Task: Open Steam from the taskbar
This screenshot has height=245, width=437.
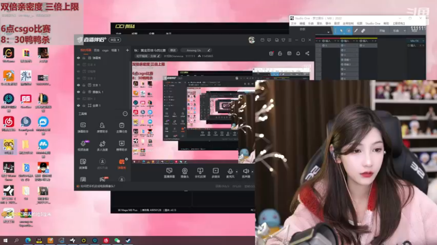Action: pyautogui.click(x=128, y=241)
